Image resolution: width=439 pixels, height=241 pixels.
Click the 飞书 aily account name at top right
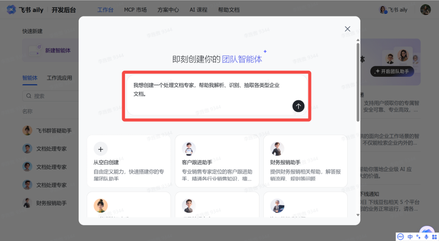coord(398,10)
